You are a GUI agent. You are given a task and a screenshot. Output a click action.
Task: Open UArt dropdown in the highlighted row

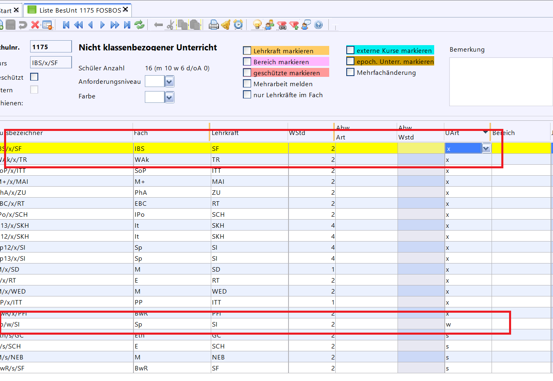(x=486, y=149)
